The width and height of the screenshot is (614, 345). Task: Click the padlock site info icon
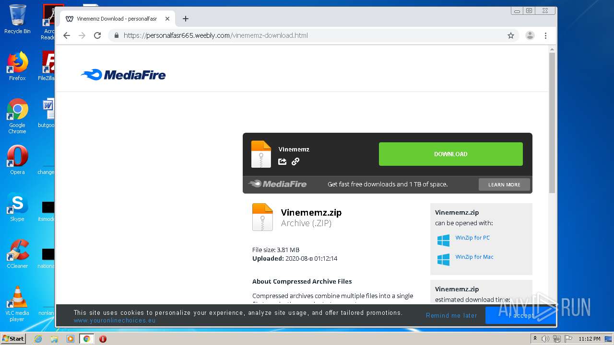click(x=116, y=35)
